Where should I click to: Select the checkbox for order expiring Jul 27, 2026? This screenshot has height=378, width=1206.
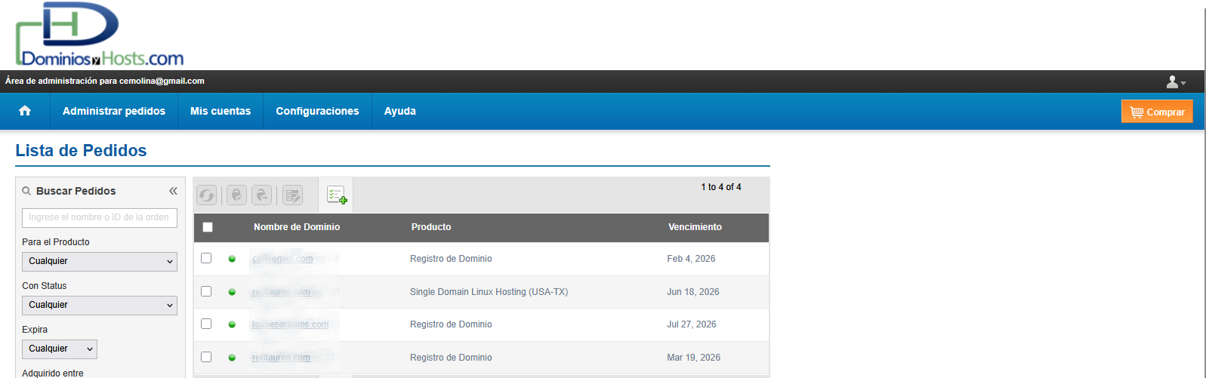(x=206, y=324)
